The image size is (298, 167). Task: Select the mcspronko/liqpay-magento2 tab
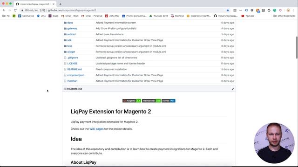(x=35, y=4)
